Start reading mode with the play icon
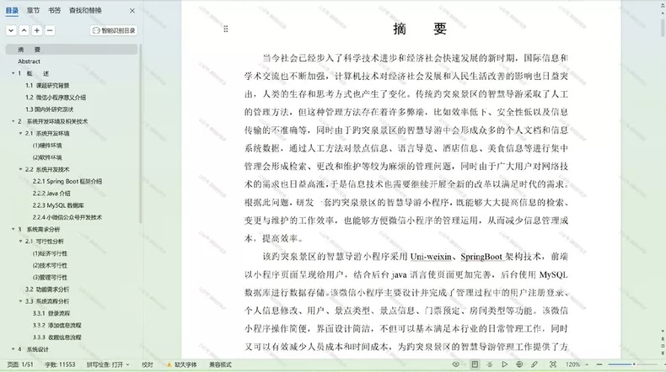Viewport: 666px width, 372px height. (505, 364)
